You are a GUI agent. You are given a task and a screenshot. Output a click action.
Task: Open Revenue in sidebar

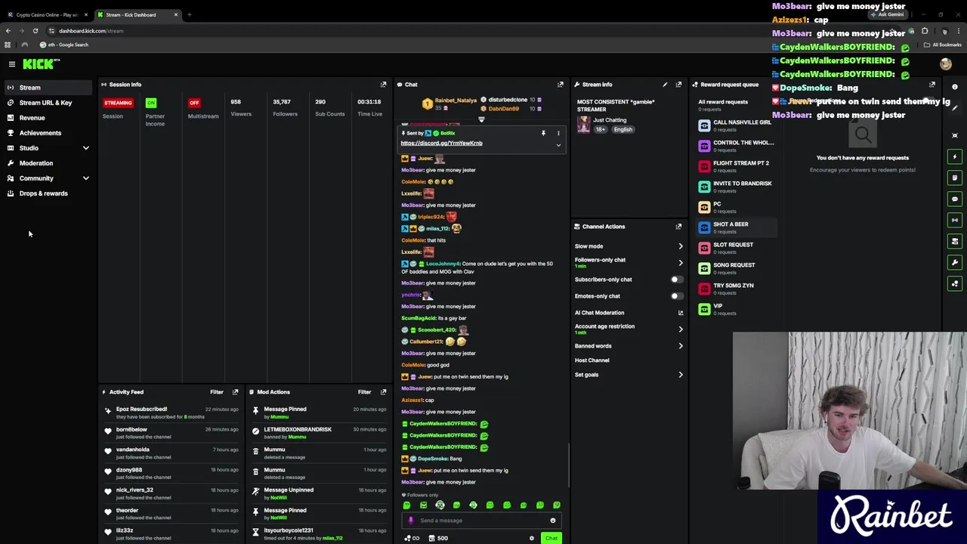pos(48,118)
